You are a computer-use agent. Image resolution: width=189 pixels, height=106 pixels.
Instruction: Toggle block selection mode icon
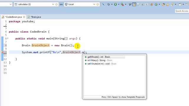pos(142,4)
